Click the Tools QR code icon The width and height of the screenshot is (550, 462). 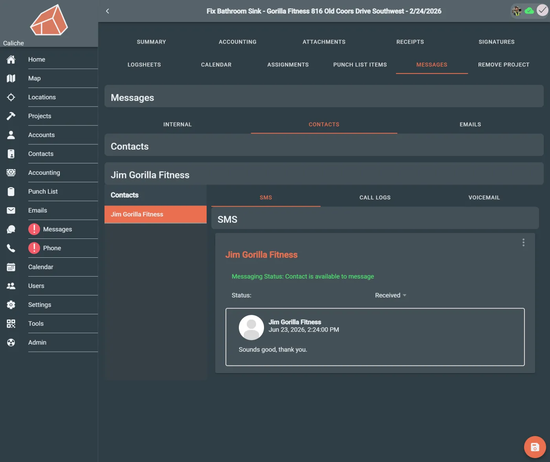coord(11,323)
